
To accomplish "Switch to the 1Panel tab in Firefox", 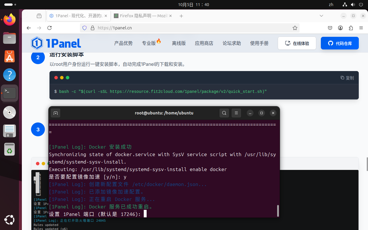I will [79, 16].
